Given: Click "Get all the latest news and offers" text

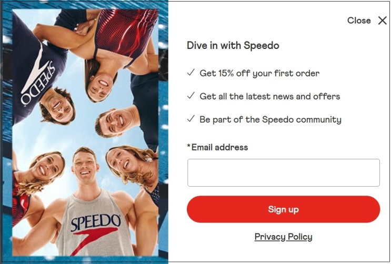Looking at the screenshot, I should [x=270, y=96].
